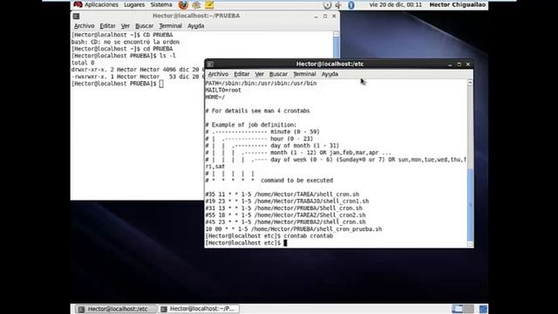Screen dimensions: 558x314
Task: Close the etc terminal window
Action: tap(468, 65)
